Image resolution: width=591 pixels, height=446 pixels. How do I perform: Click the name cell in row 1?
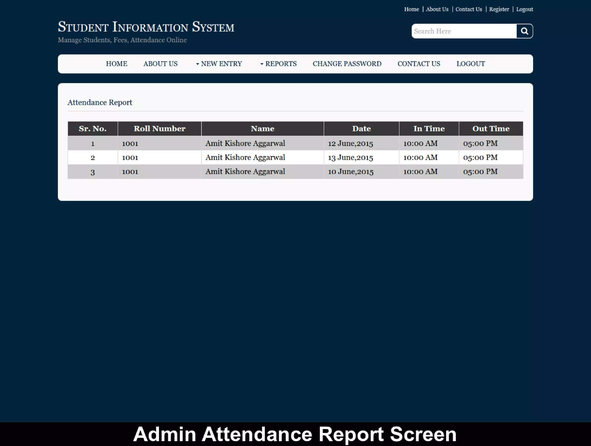(263, 143)
